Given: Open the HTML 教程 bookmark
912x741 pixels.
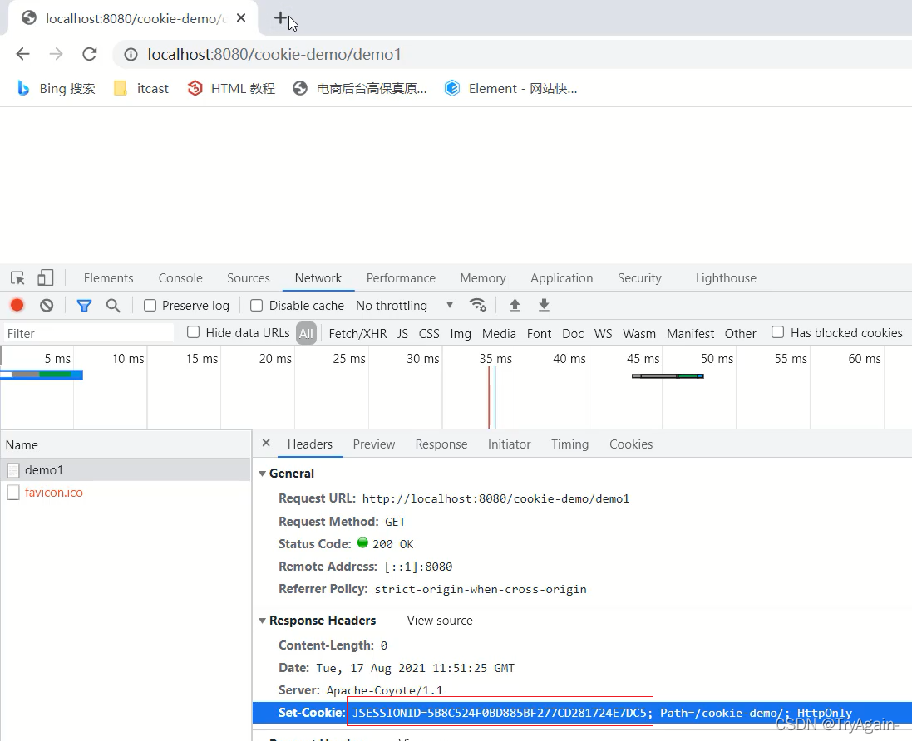Looking at the screenshot, I should pos(231,88).
